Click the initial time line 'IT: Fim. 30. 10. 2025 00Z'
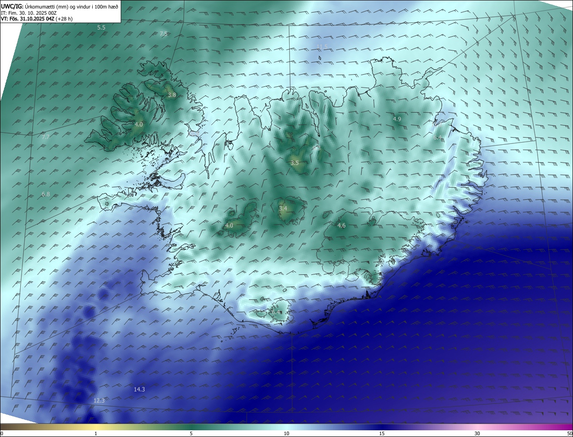 (x=29, y=13)
